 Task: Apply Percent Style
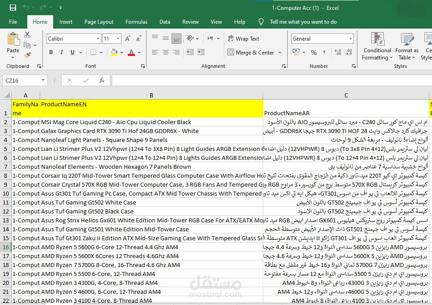[x=314, y=52]
